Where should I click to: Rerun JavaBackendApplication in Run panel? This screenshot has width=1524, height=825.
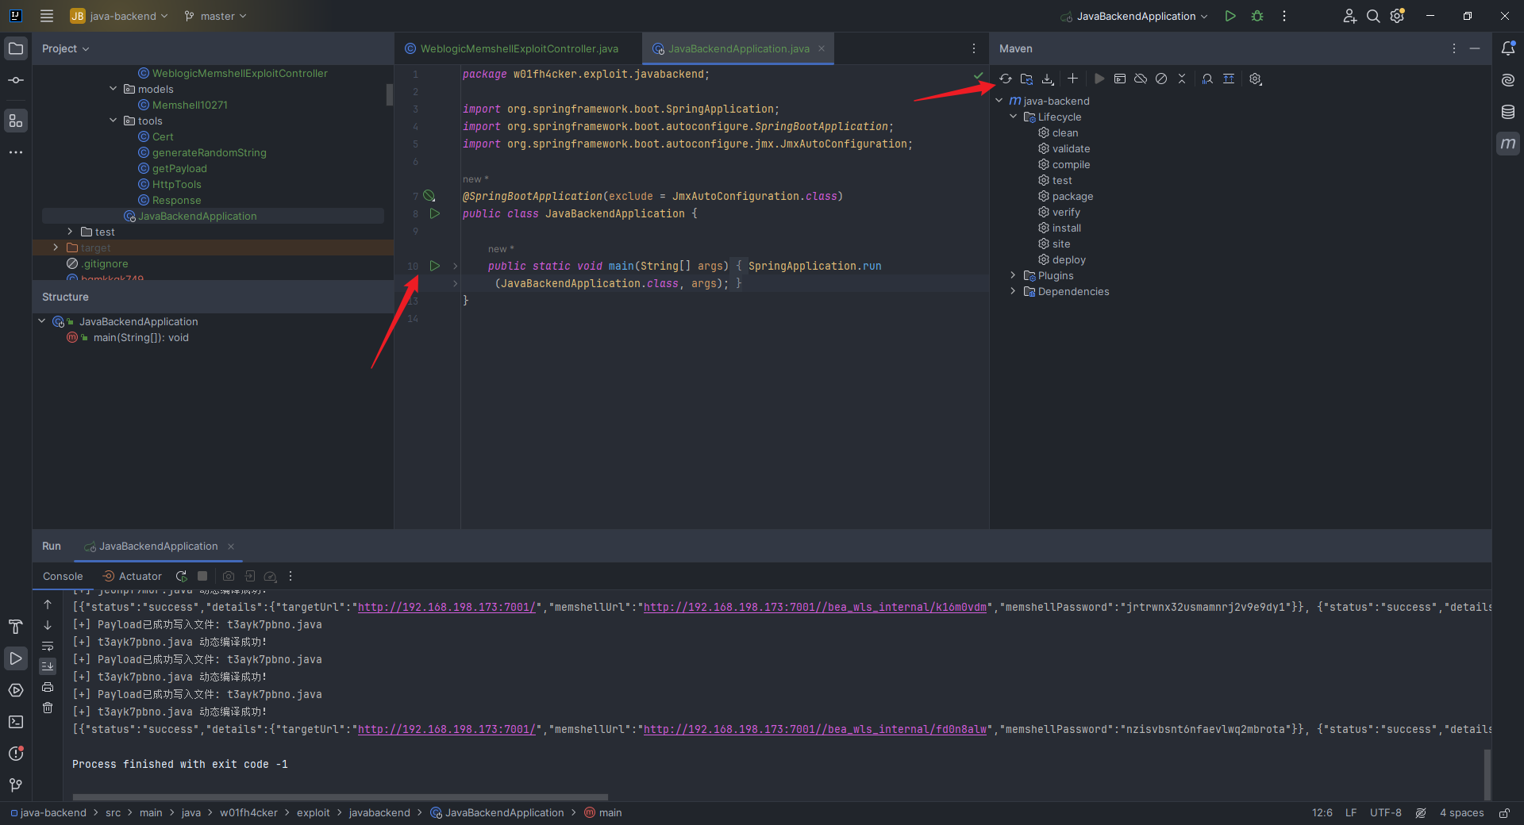click(x=182, y=577)
